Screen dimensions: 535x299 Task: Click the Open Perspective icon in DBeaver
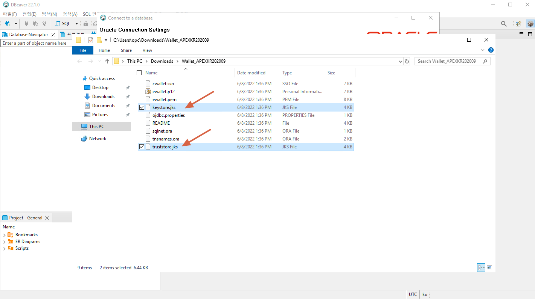[518, 24]
